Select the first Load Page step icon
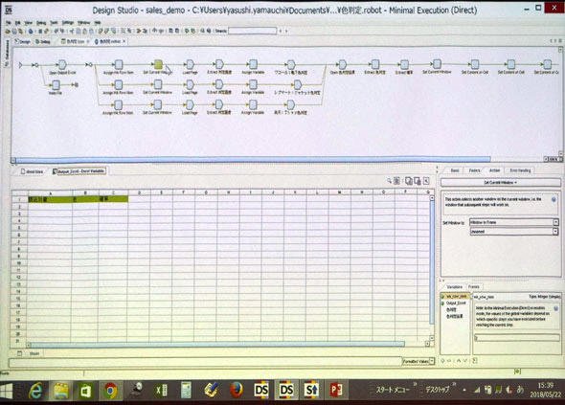The height and width of the screenshot is (405, 565). click(x=190, y=65)
